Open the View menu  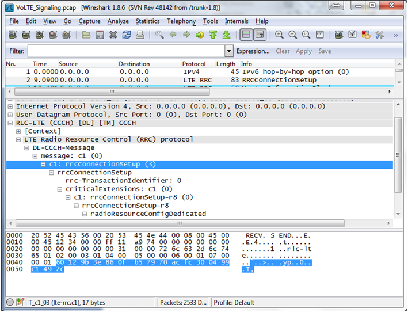pos(49,21)
